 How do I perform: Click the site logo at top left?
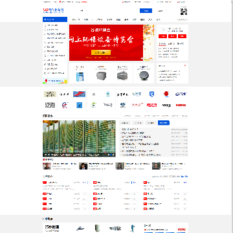(53, 10)
